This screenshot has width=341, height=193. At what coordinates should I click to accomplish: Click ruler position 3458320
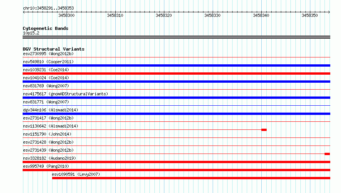[164, 15]
